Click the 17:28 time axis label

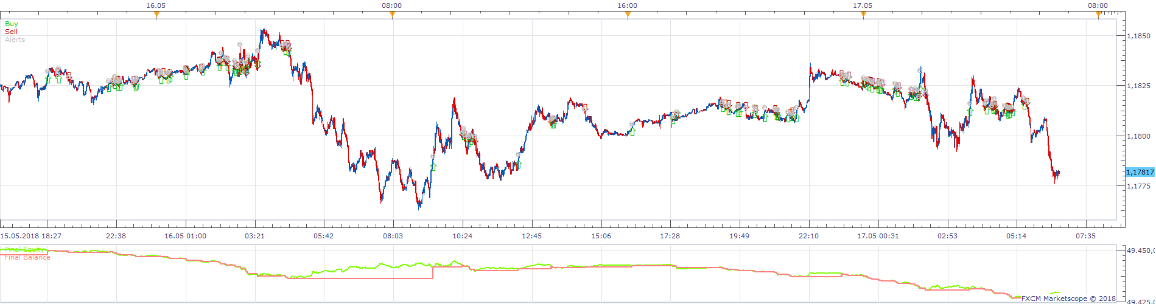pyautogui.click(x=670, y=236)
